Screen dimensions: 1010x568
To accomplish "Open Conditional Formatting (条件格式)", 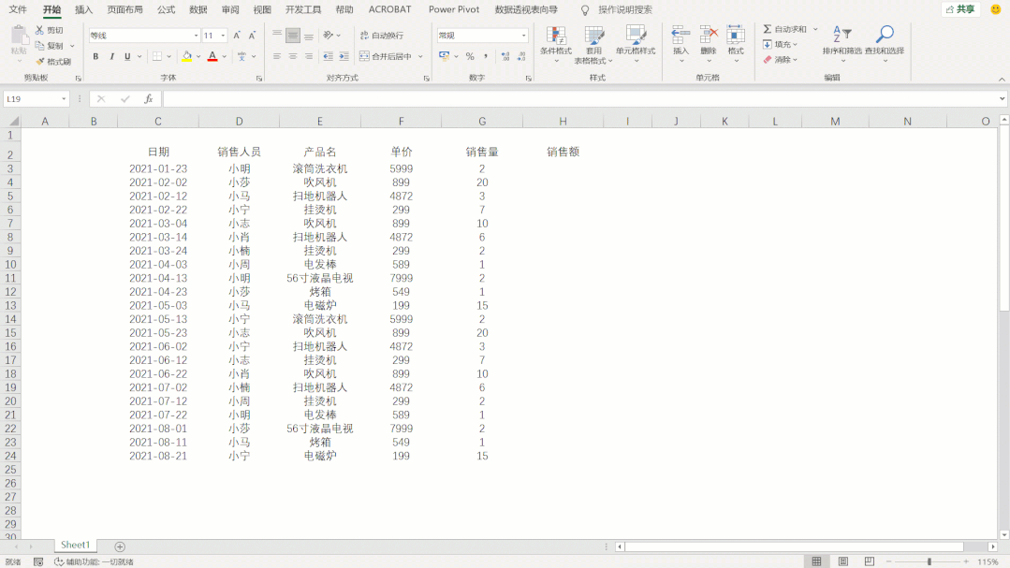I will (556, 44).
